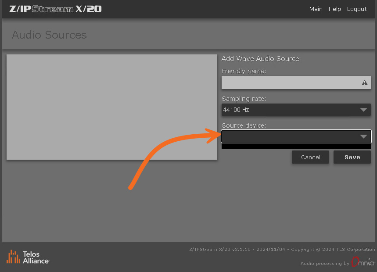This screenshot has width=377, height=272.
Task: Click the Audio Sources page heading
Action: point(49,35)
